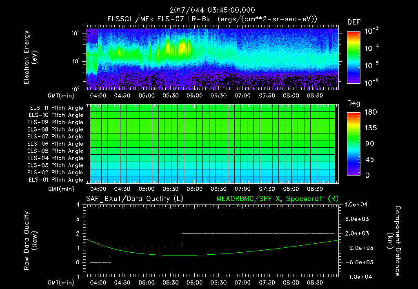418x289 pixels.
Task: Click the 1.0e+04 right axis value
Action: pyautogui.click(x=356, y=205)
